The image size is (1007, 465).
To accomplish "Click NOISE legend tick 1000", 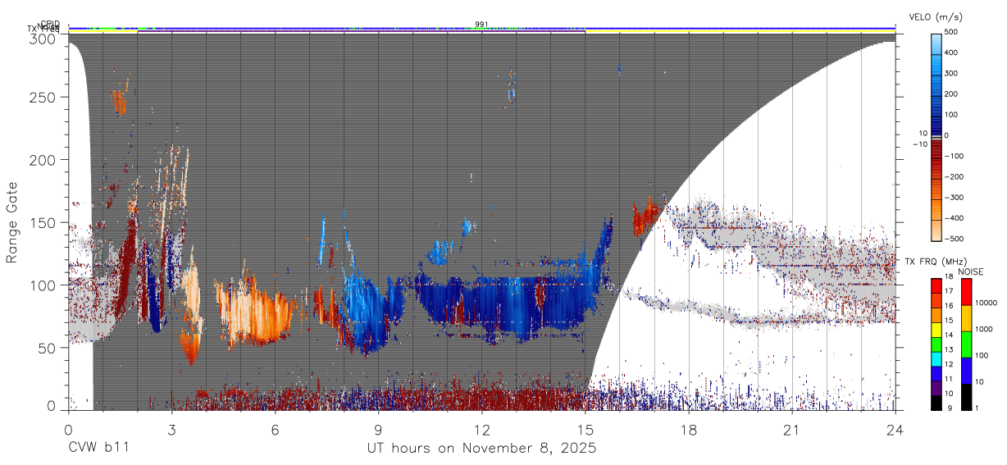I will 985,330.
